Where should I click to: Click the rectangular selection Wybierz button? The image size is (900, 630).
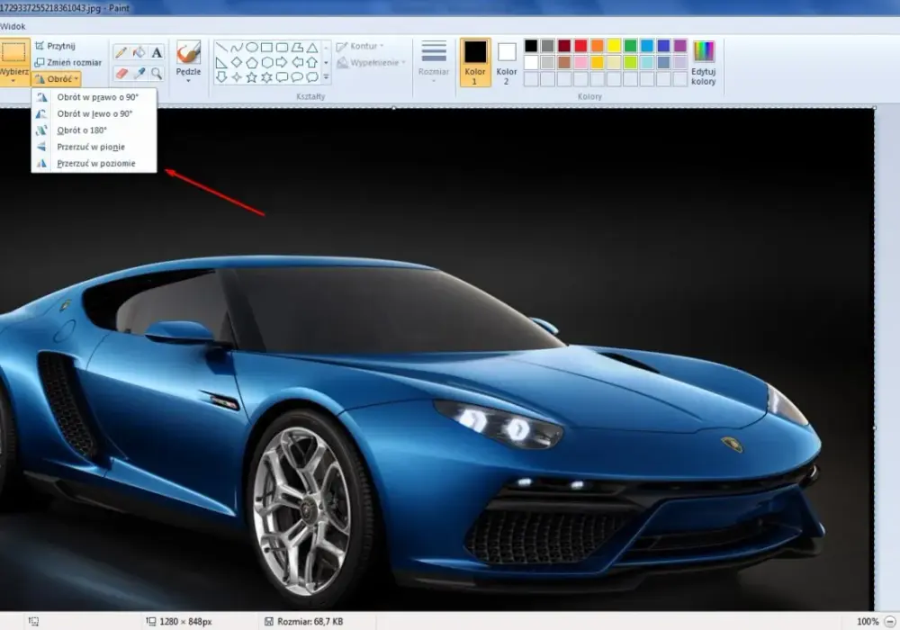[x=13, y=52]
